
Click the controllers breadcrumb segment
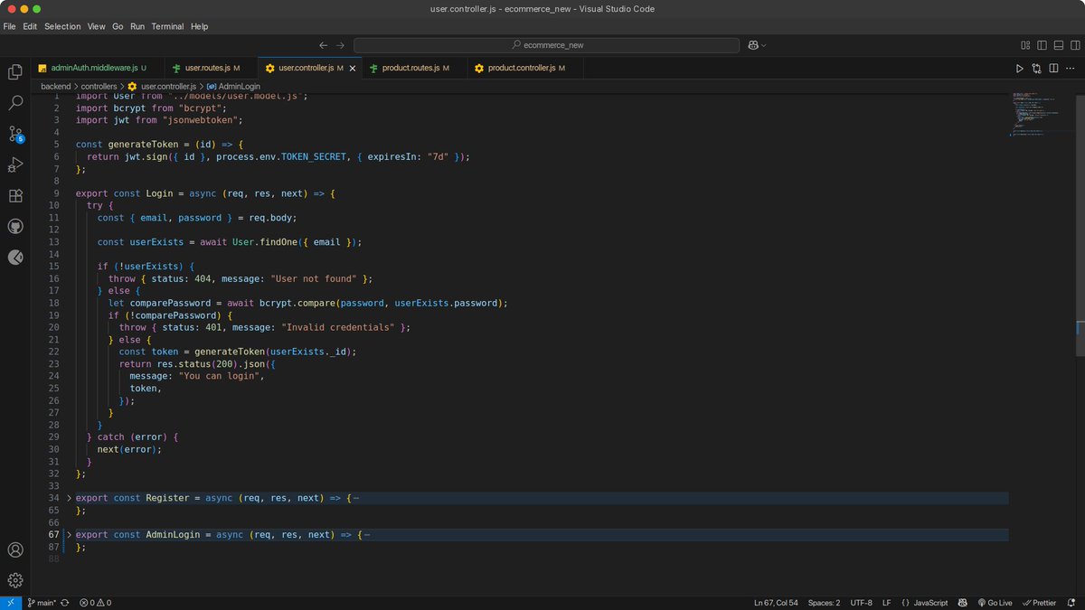click(x=99, y=86)
